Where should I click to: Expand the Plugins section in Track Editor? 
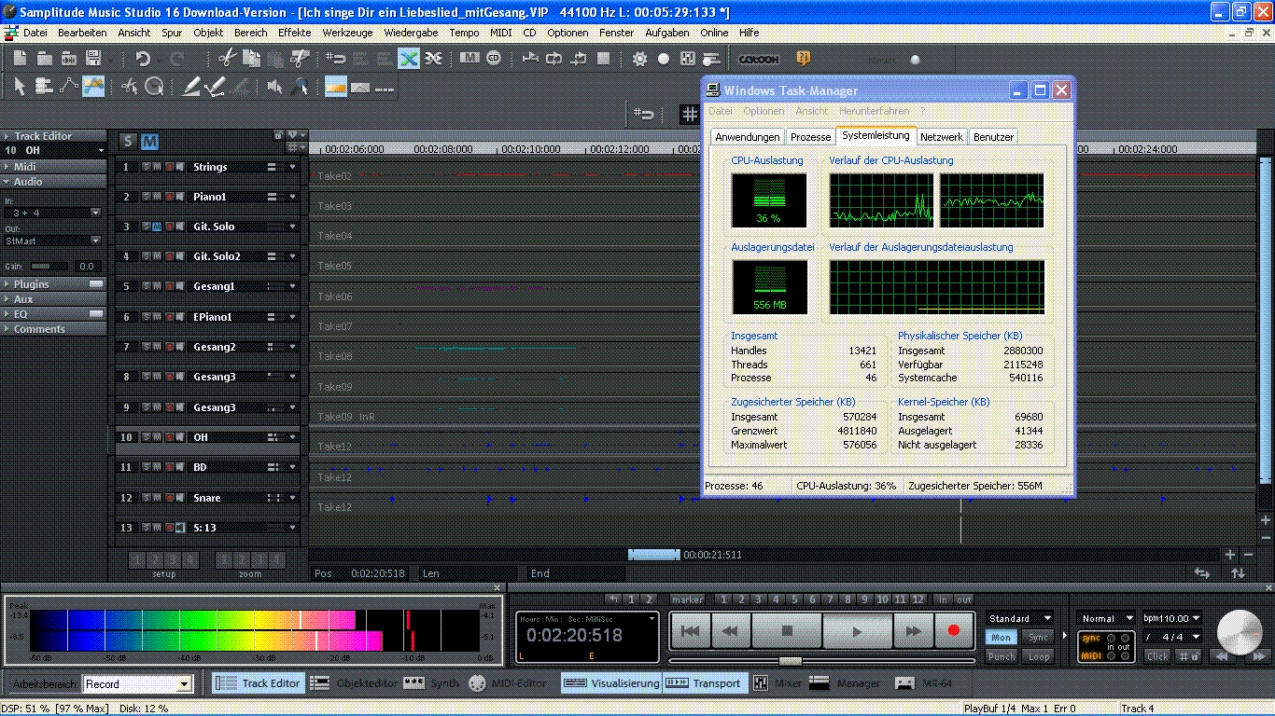[32, 284]
